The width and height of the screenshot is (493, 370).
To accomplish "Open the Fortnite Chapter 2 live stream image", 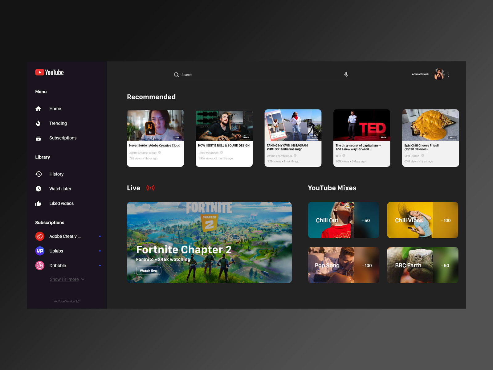I will pos(209,242).
